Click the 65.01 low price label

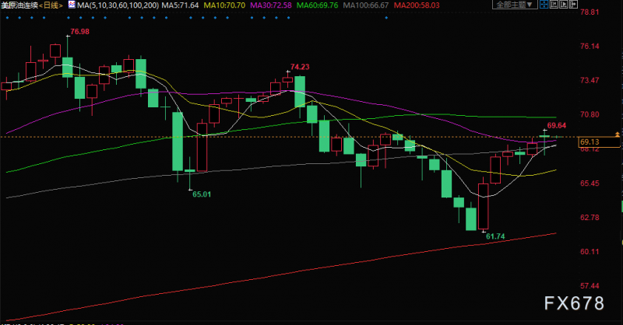[x=202, y=194]
